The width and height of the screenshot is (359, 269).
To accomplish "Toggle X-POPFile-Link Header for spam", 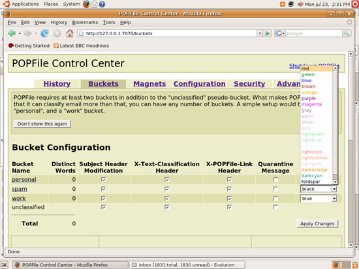I will coord(229,189).
